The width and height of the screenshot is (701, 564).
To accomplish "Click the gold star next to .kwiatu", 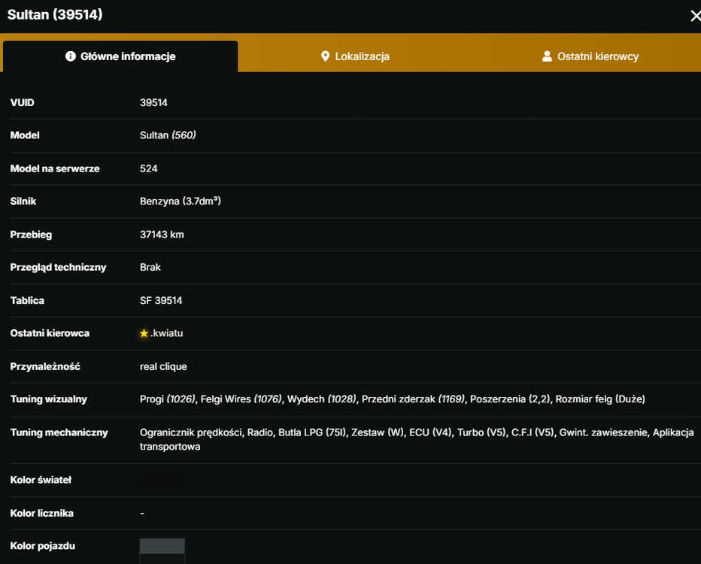I will click(144, 333).
